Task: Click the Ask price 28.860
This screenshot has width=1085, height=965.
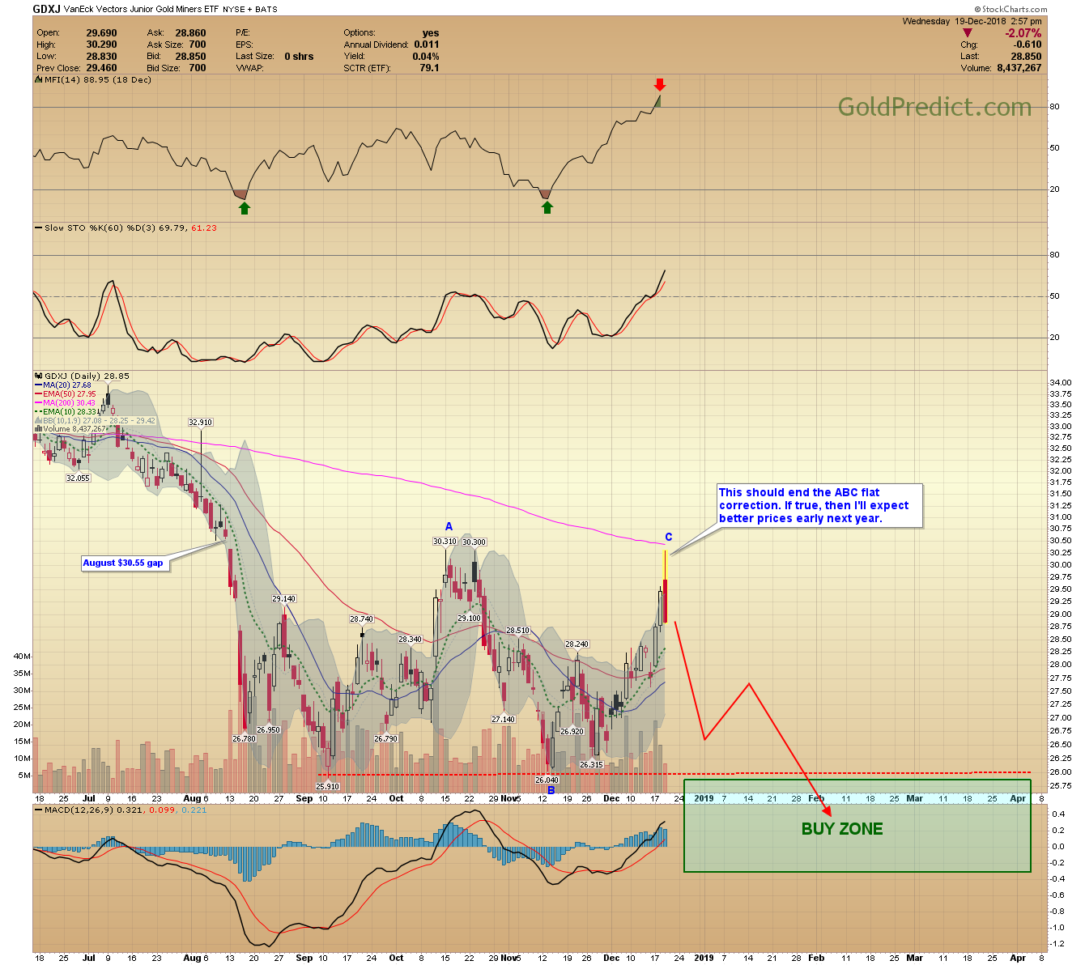Action: (x=191, y=33)
